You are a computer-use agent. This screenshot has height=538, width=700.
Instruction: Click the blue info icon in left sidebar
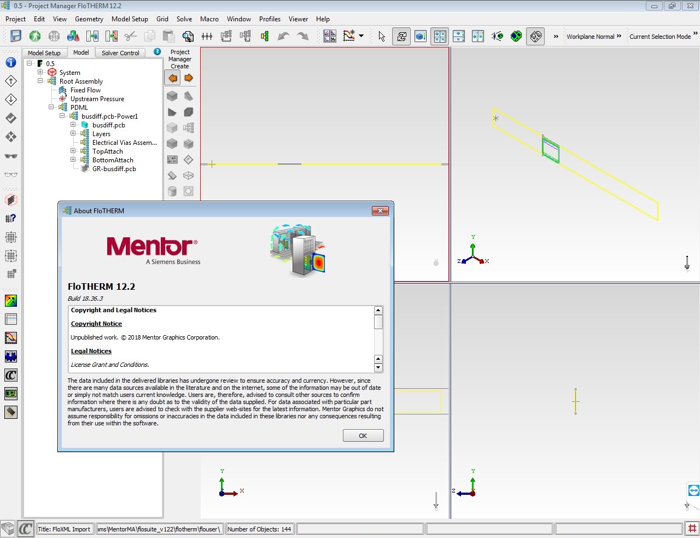[11, 62]
